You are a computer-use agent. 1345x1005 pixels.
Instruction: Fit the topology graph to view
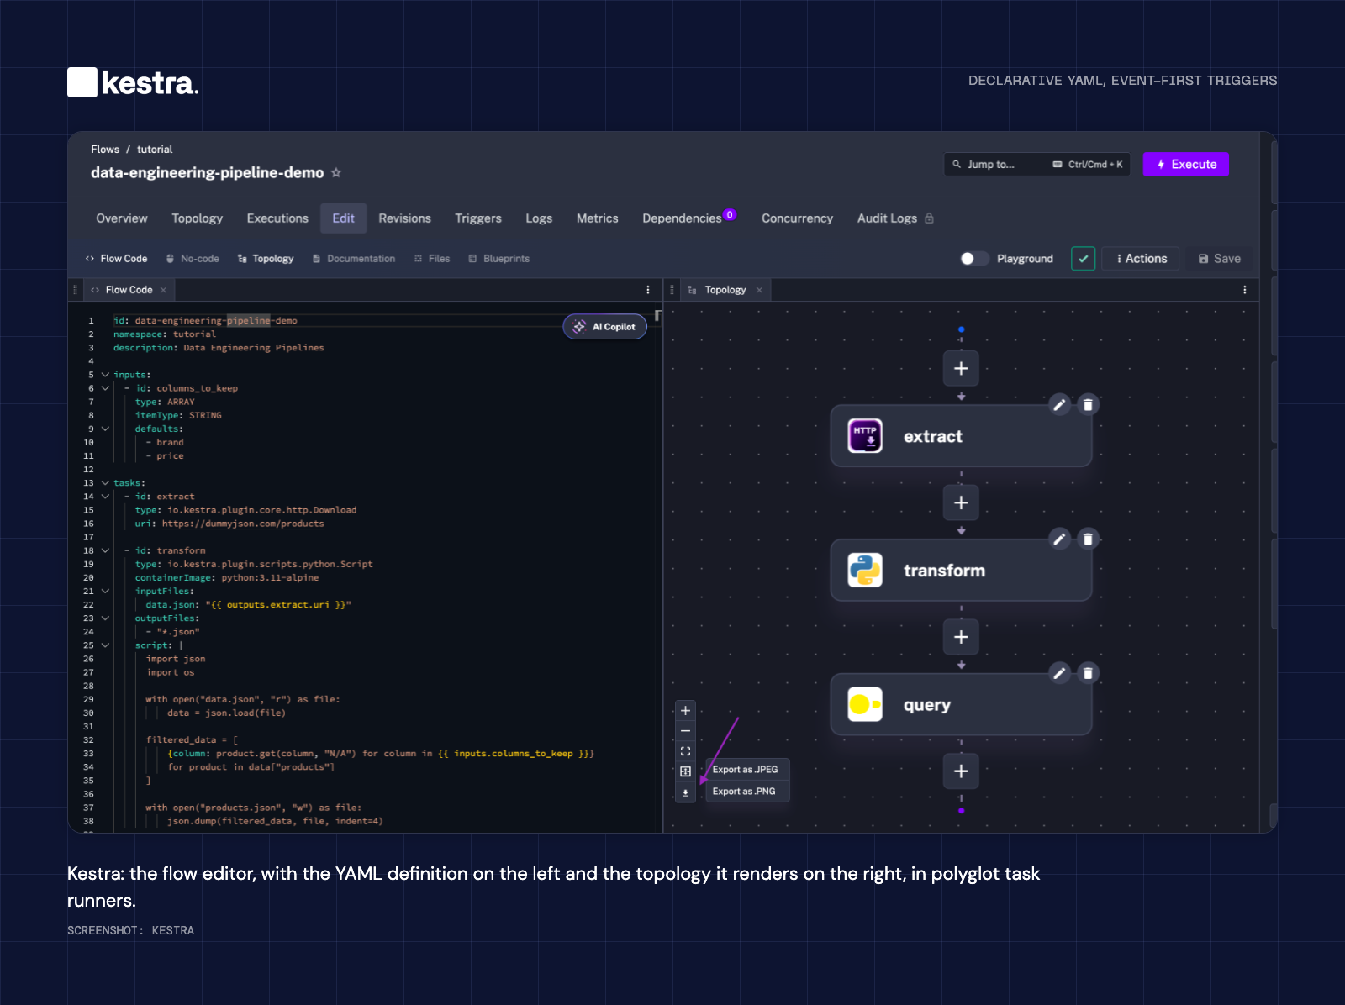point(686,751)
